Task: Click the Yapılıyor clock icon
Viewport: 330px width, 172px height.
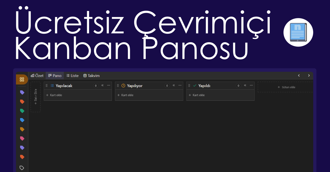Action: [x=123, y=86]
